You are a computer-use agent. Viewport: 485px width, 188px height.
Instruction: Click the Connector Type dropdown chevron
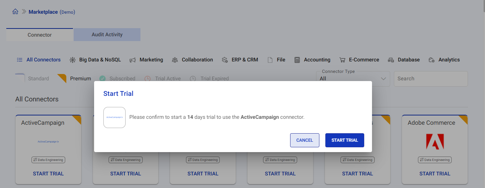(x=383, y=79)
